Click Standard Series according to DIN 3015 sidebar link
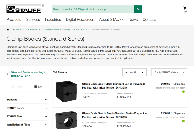Image resolution: width=194 pixels, height=129 pixels. pyautogui.click(x=29, y=74)
